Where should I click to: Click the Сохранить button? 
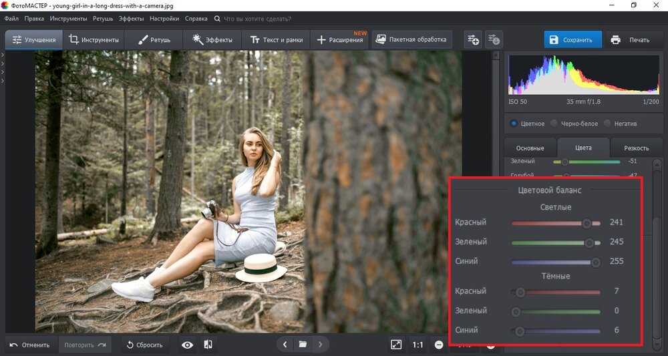[572, 39]
